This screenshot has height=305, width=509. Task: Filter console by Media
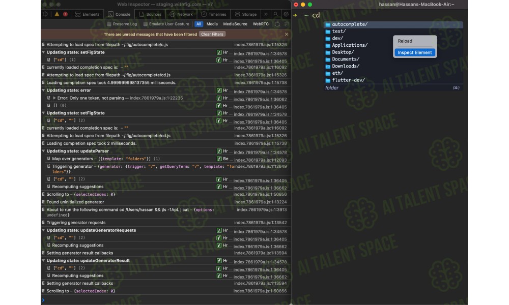pos(212,24)
